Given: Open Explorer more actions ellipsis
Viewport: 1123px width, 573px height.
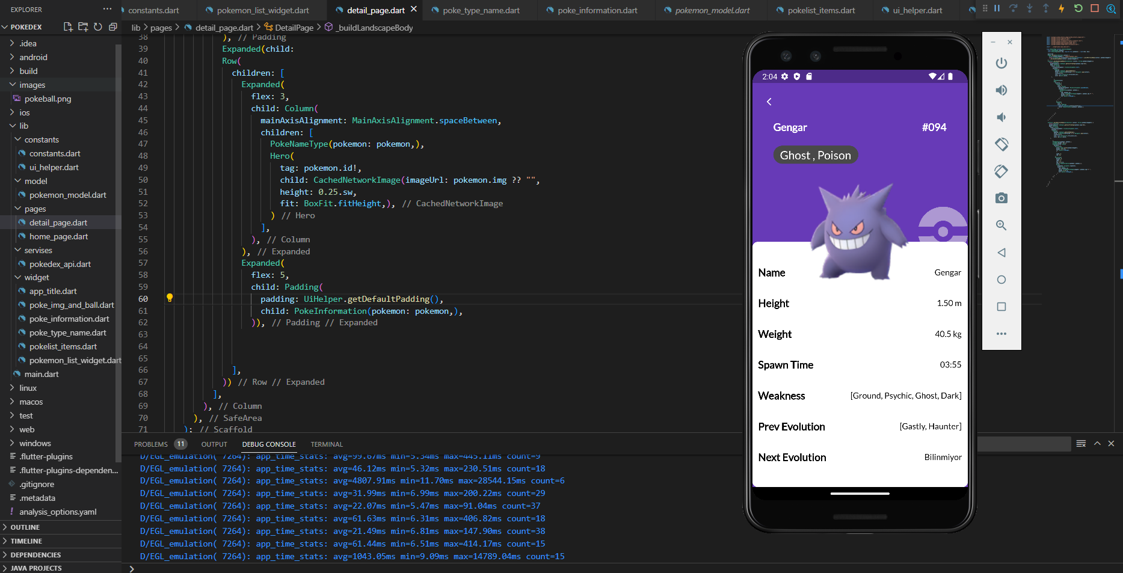Looking at the screenshot, I should 107,9.
